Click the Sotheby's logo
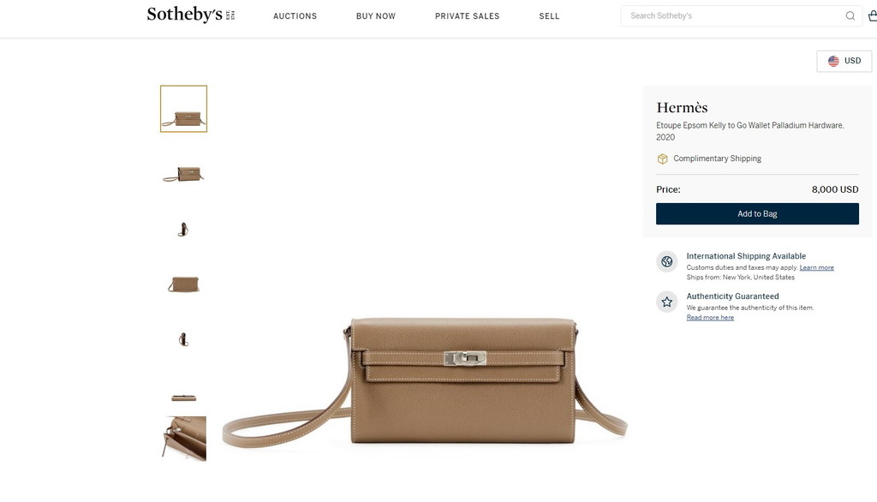Screen dimensions: 877x502 tap(191, 15)
